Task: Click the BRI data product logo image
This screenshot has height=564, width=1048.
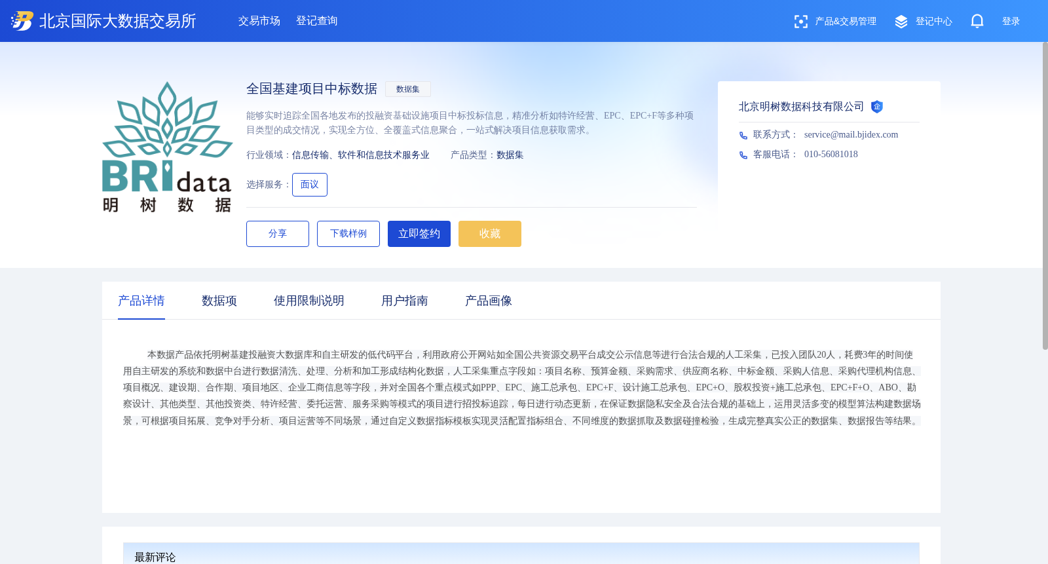Action: click(x=168, y=147)
